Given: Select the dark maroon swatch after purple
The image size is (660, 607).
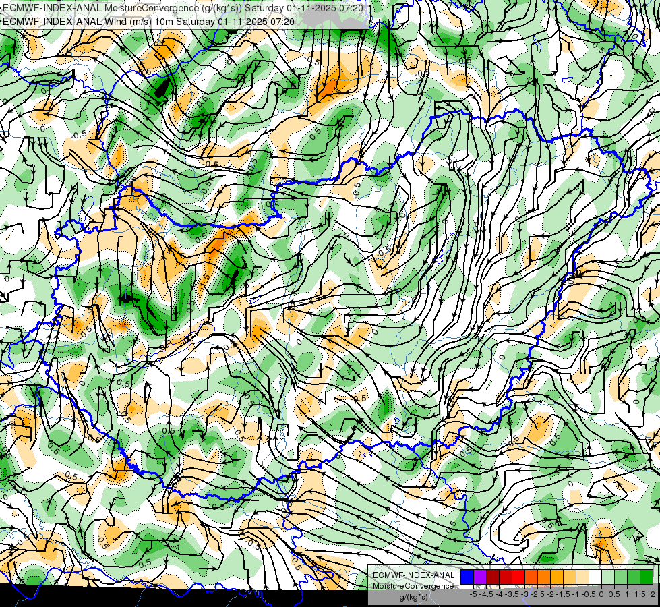Looking at the screenshot, I should pyautogui.click(x=493, y=577).
